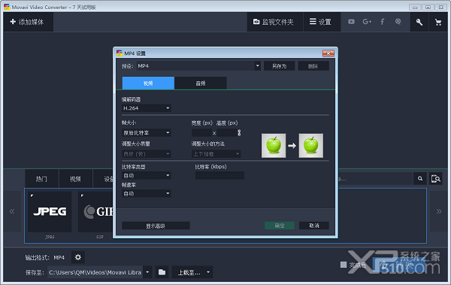This screenshot has width=451, height=285.
Task: Close the MP4 settings dialog
Action: (x=328, y=53)
